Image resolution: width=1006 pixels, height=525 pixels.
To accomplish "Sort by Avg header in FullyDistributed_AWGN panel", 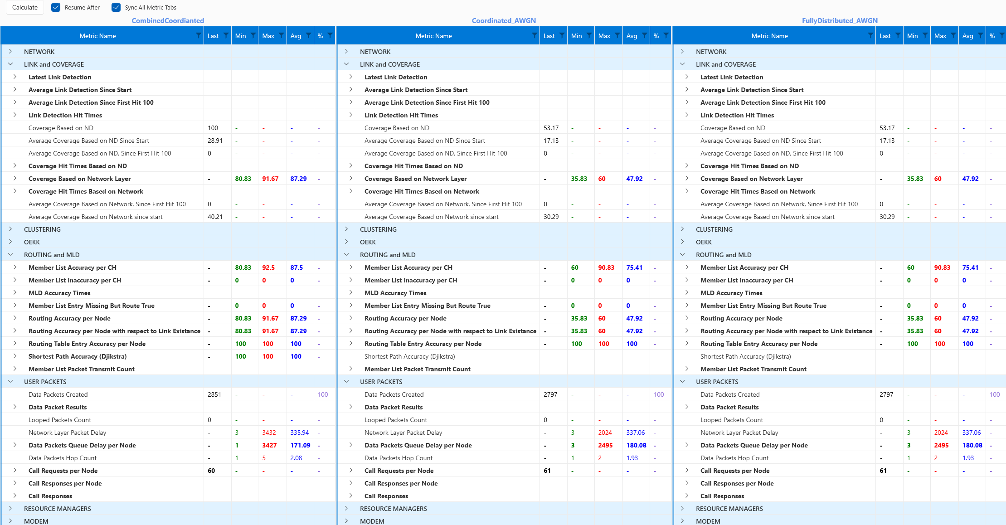I will click(x=967, y=36).
